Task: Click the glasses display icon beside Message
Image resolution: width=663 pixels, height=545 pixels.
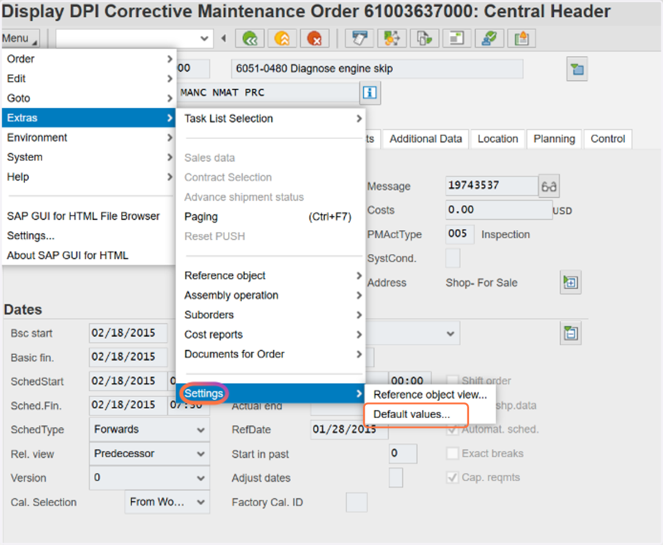Action: coord(549,187)
